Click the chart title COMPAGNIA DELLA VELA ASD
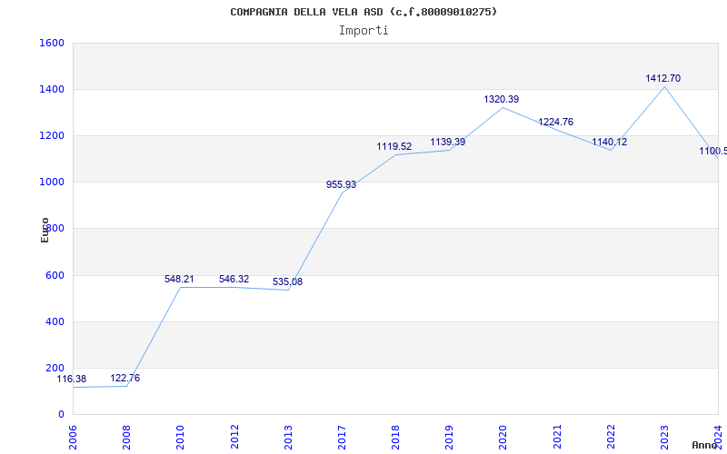 tap(363, 12)
